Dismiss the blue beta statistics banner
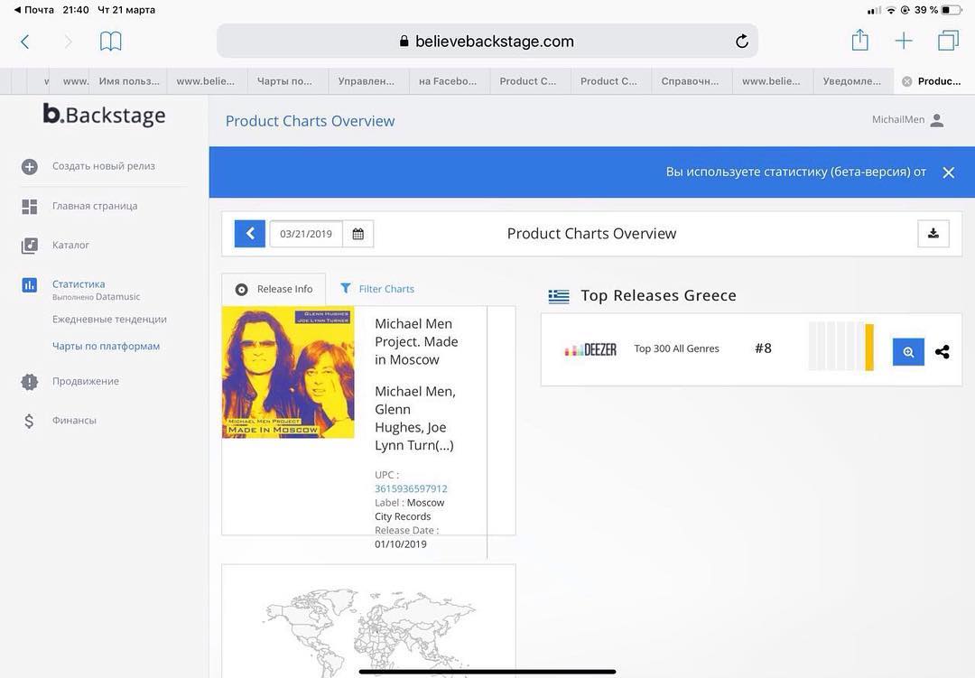Viewport: 975px width, 678px height. 948,172
